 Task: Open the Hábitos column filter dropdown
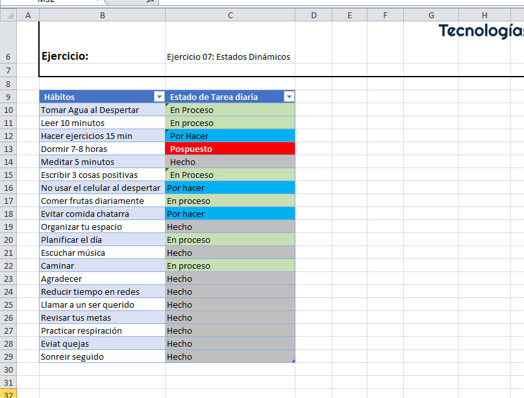tap(159, 97)
